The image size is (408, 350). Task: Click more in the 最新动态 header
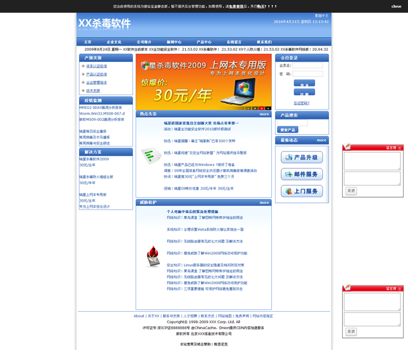(321, 140)
